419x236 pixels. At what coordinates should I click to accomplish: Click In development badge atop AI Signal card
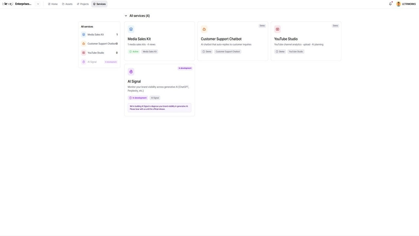pos(185,68)
